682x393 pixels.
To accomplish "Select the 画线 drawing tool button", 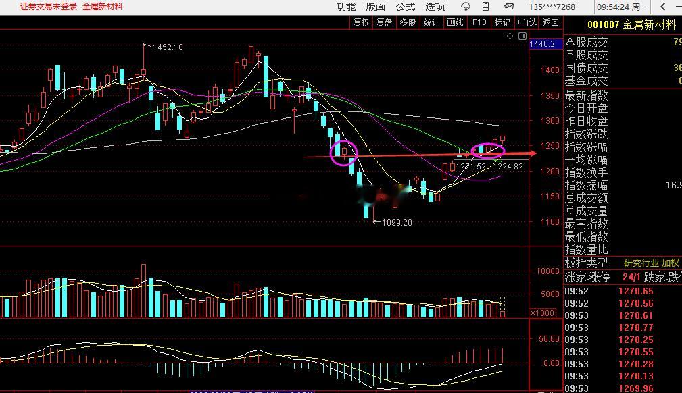I will tap(455, 22).
